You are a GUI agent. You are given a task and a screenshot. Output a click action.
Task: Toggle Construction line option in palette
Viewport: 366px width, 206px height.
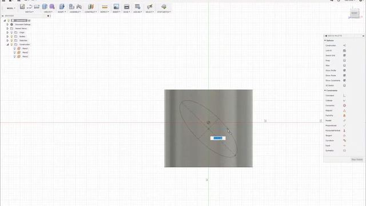pyautogui.click(x=344, y=46)
